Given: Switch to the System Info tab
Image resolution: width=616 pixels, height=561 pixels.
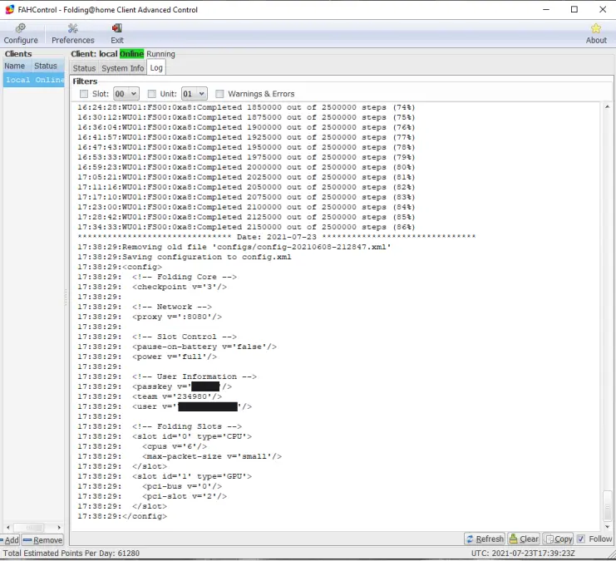Looking at the screenshot, I should click(122, 68).
